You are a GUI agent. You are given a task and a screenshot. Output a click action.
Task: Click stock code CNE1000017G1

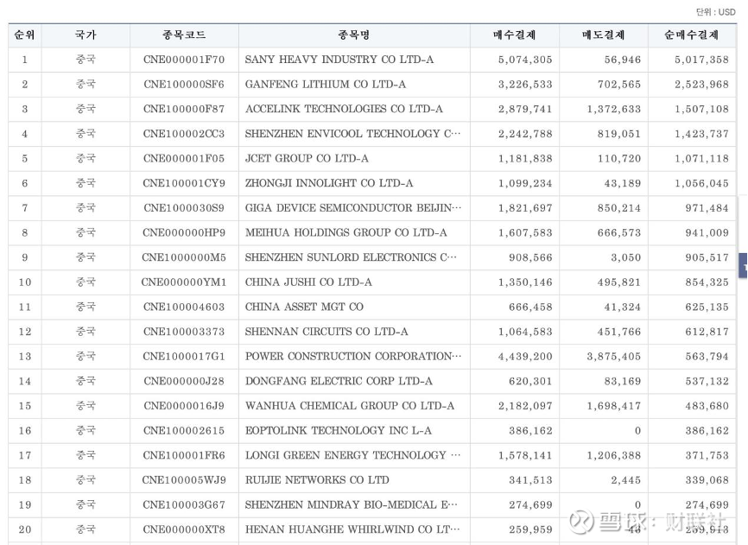tap(184, 356)
